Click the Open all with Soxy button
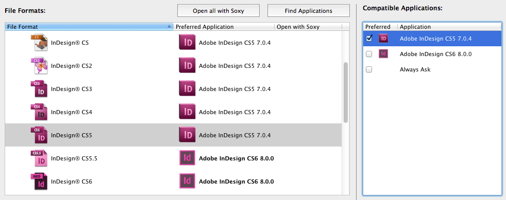506x200 pixels. [x=218, y=11]
